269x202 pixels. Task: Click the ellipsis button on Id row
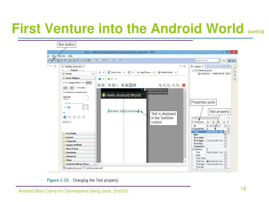click(x=225, y=126)
